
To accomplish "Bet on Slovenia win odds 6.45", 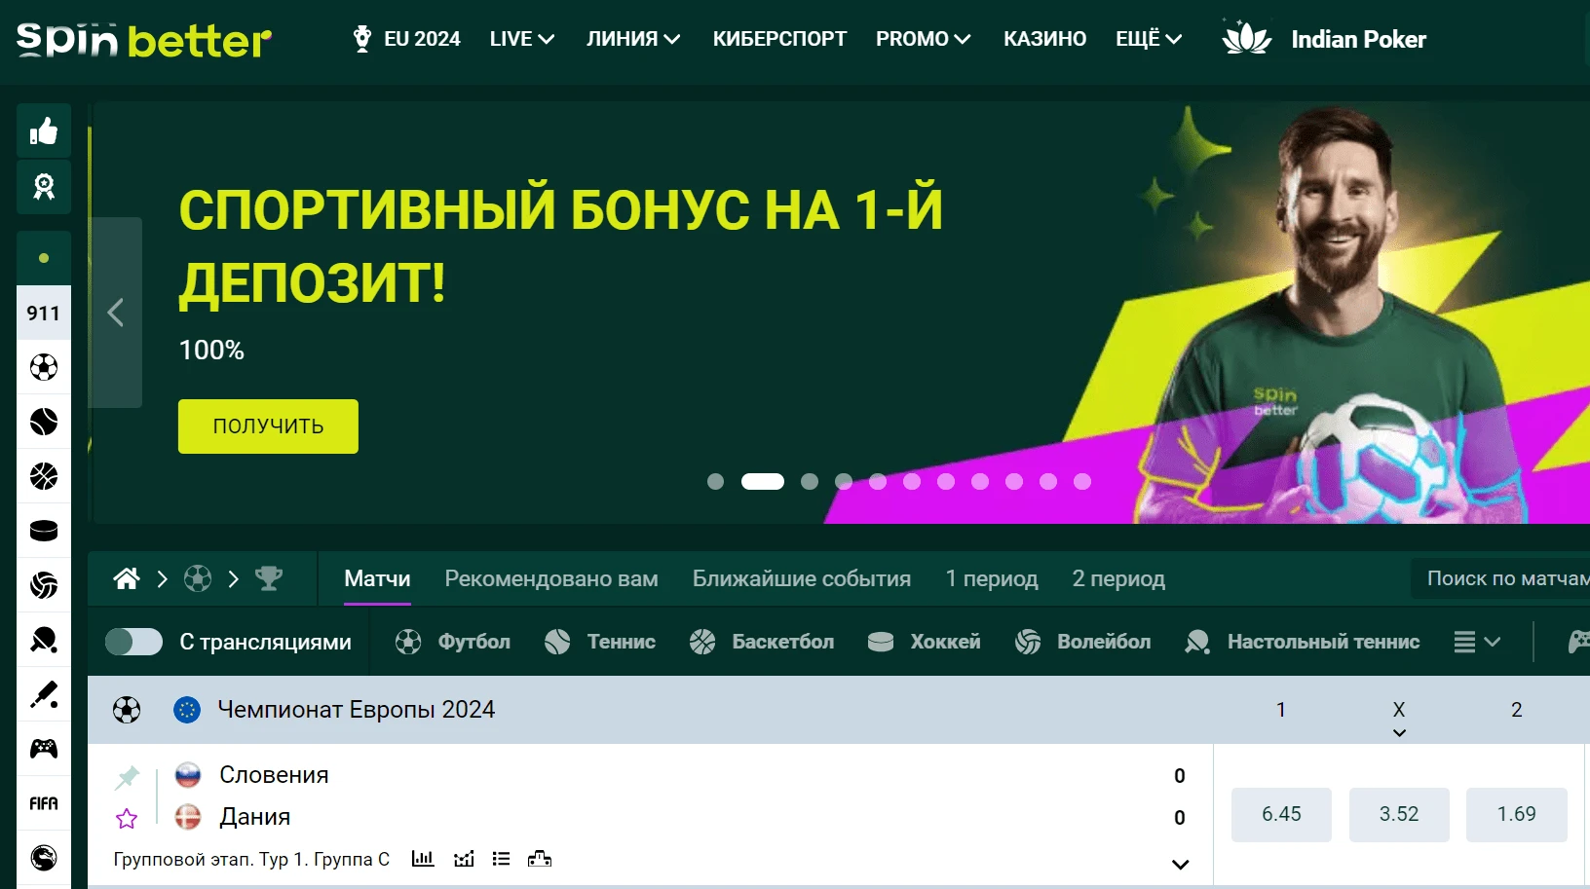I will click(x=1281, y=814).
